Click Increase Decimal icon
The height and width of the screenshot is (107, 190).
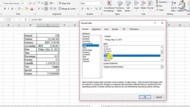(96, 9)
